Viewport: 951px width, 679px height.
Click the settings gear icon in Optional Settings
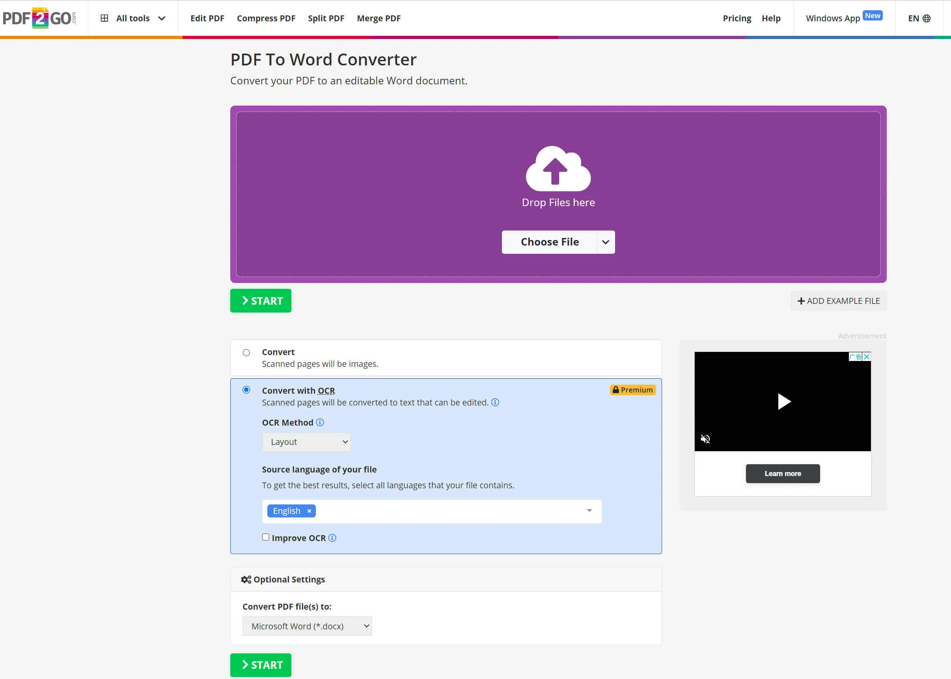(x=246, y=580)
